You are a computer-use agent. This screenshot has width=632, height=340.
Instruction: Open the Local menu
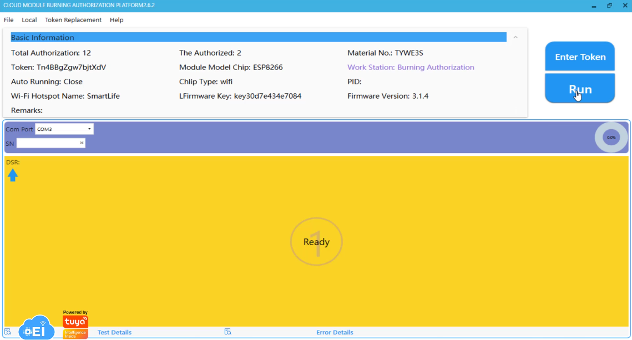click(29, 20)
